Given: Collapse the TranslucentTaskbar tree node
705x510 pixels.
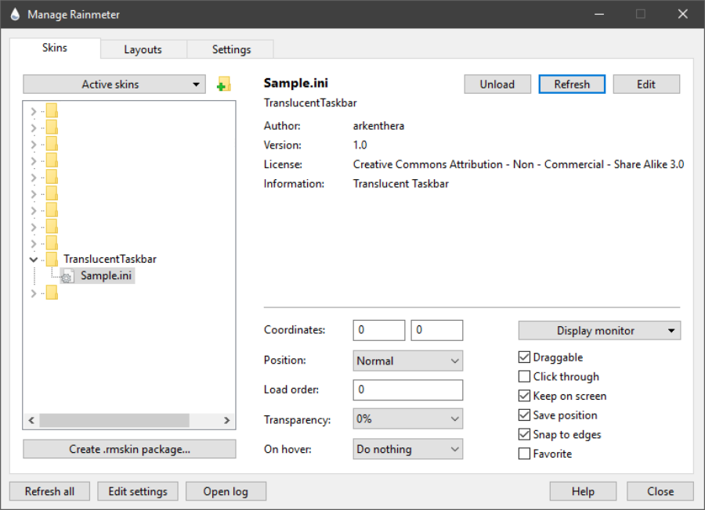Looking at the screenshot, I should pos(33,259).
